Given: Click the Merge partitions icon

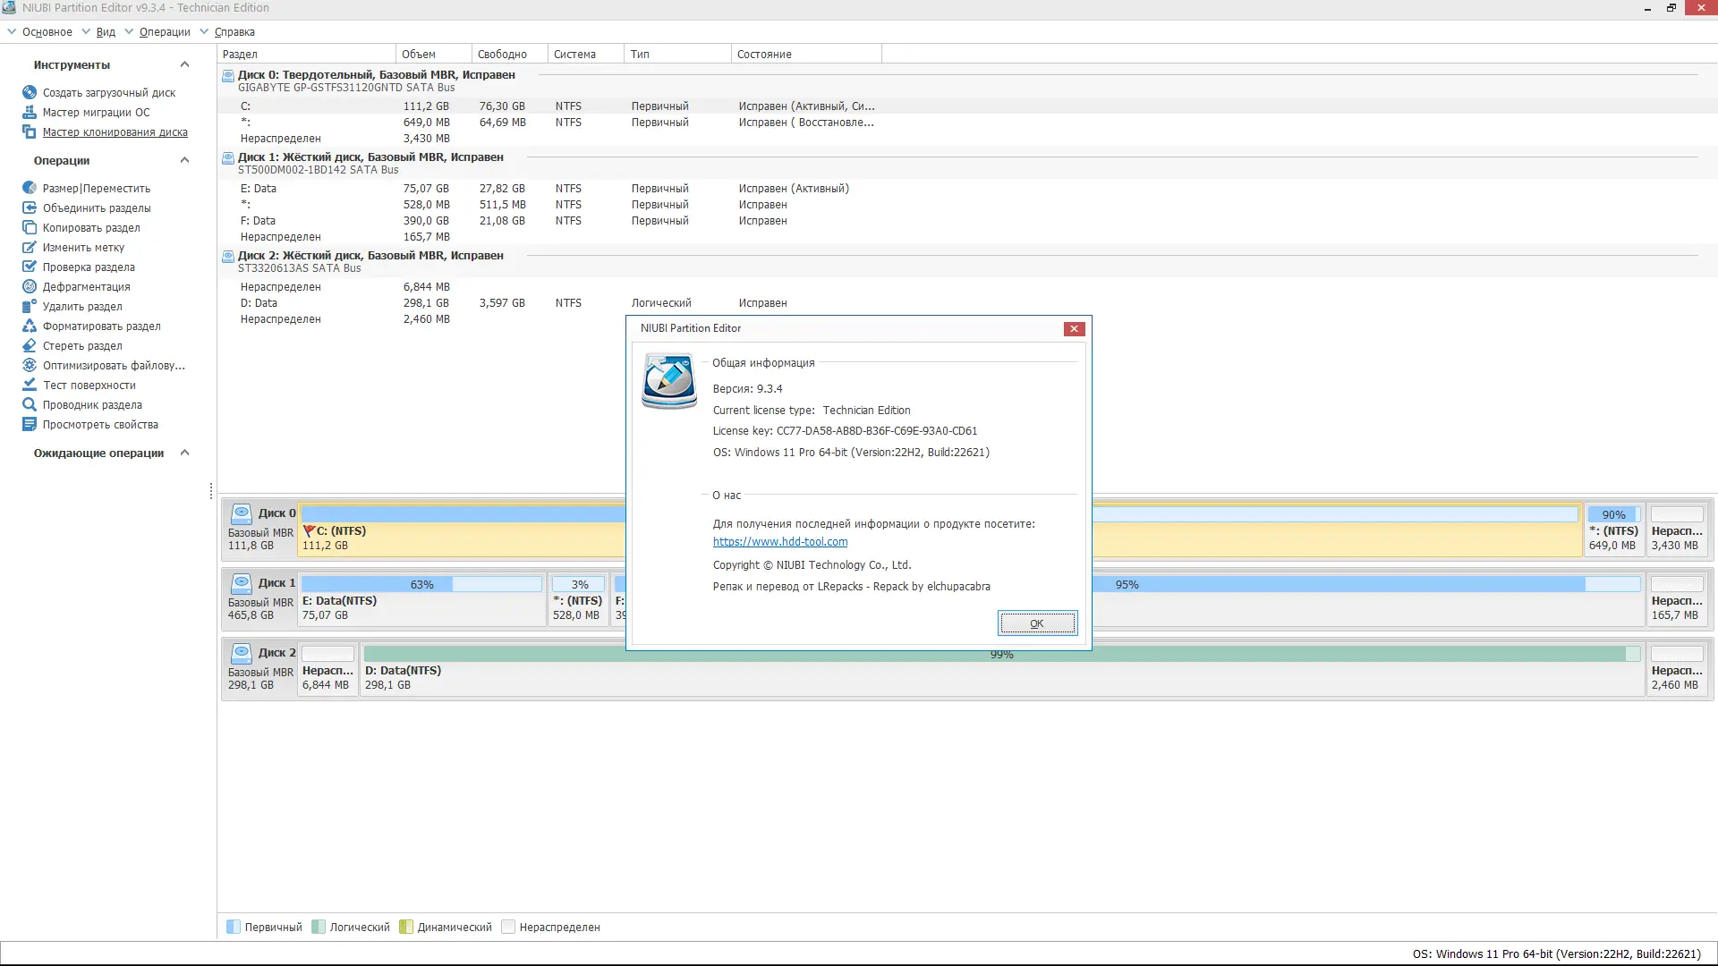Looking at the screenshot, I should click(30, 208).
